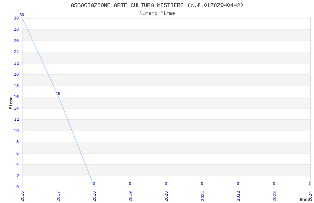The width and height of the screenshot is (314, 203).
Task: Select the y-axis value 20
Action: 16,74
